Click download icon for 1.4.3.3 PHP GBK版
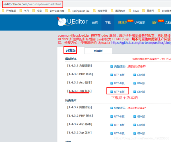The image size is (171, 142). [135, 75]
